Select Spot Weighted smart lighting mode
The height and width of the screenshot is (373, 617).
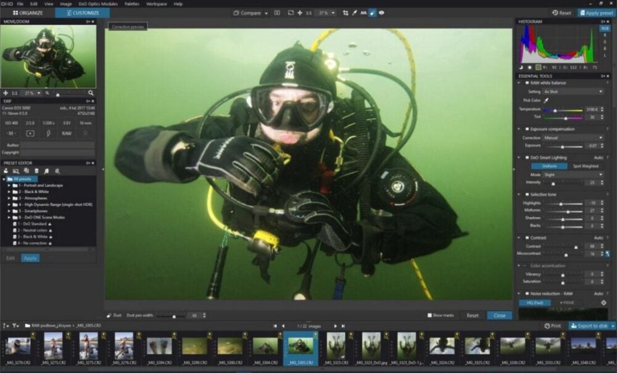coord(586,166)
